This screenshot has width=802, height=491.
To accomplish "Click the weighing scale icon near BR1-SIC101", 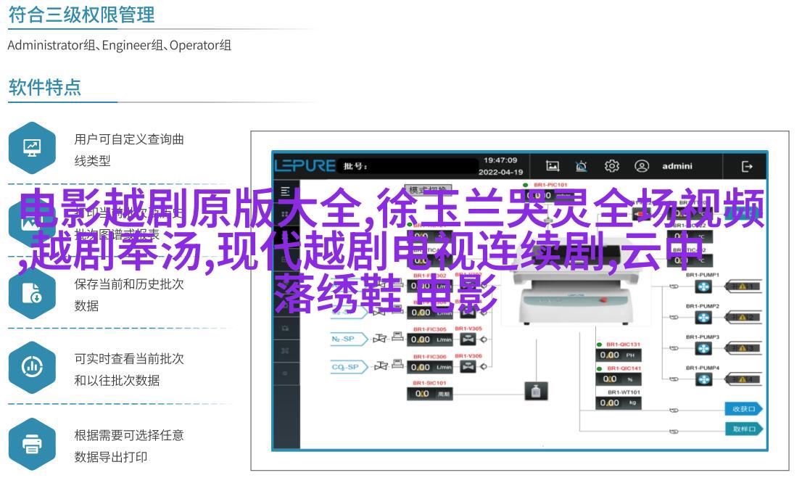I will [x=536, y=392].
